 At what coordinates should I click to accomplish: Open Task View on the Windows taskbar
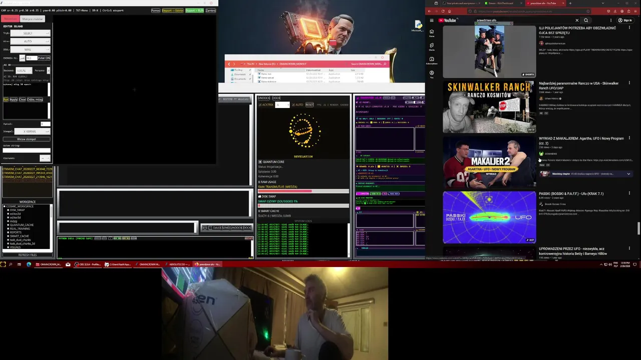[x=20, y=264]
